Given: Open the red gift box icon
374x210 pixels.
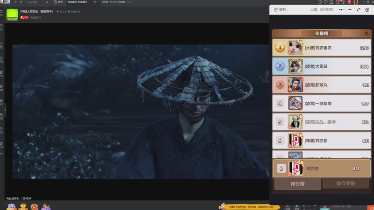Looking at the screenshot, I should click(x=349, y=2).
